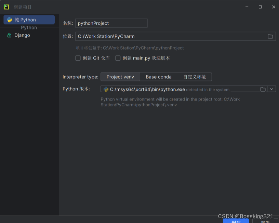This screenshot has height=223, width=279.
Task: Click the virtual environment hint text
Action: [x=170, y=102]
